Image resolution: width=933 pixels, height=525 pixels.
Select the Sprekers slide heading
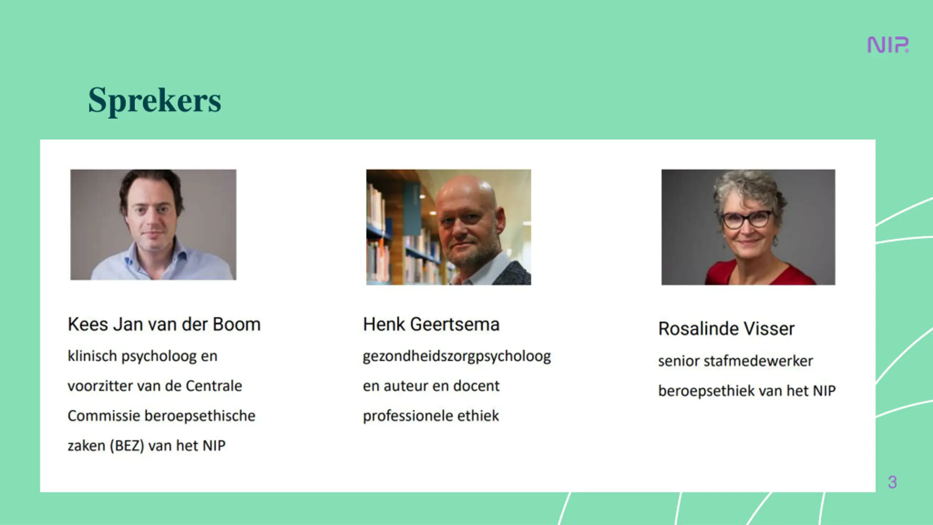155,100
